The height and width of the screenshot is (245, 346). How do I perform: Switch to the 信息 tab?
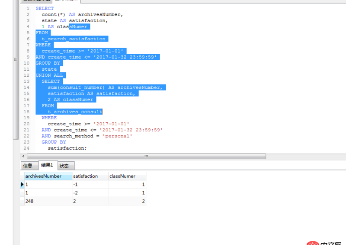[x=28, y=166]
